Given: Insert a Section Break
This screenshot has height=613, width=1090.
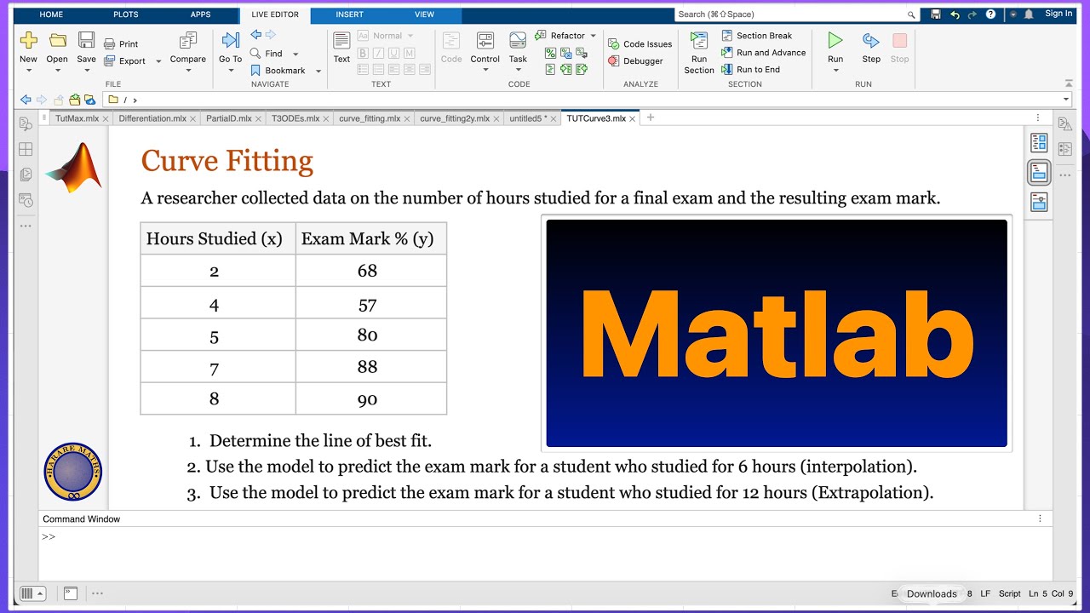Looking at the screenshot, I should click(757, 36).
